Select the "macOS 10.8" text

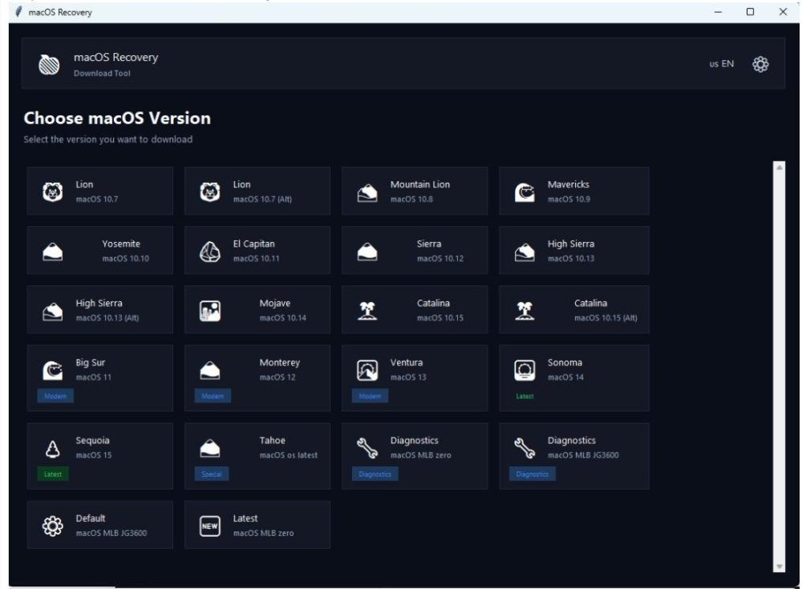[x=411, y=200]
